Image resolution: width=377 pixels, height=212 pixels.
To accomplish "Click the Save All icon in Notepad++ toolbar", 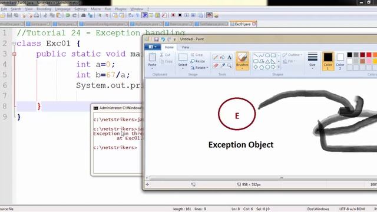I will 16,15.
